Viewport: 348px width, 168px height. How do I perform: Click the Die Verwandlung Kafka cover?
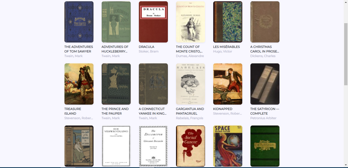116,146
